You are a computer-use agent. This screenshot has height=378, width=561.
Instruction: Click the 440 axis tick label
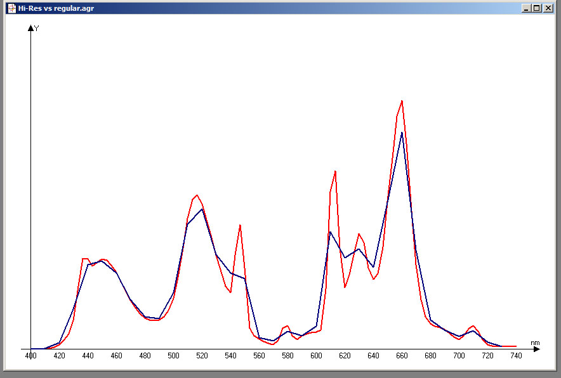pos(88,355)
